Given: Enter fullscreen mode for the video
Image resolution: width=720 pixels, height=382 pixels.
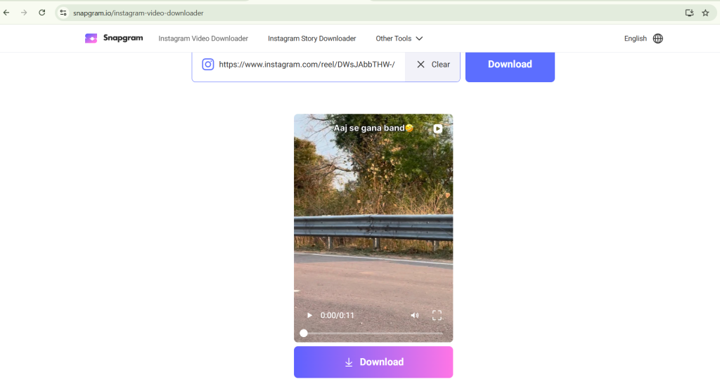Looking at the screenshot, I should [437, 315].
